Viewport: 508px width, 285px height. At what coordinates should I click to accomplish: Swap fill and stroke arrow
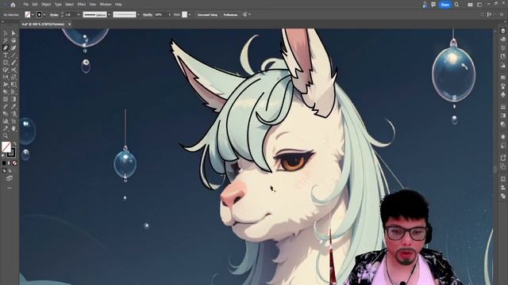(14, 143)
